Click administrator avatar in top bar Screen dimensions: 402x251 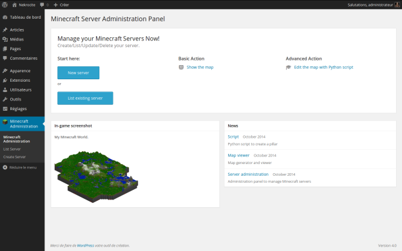(x=397, y=5)
